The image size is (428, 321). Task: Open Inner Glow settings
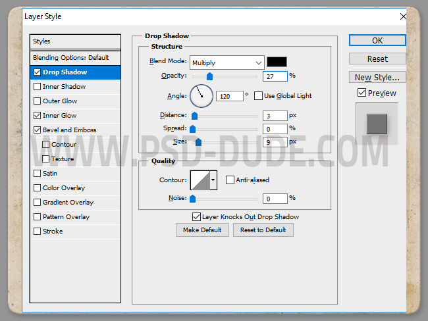click(59, 116)
